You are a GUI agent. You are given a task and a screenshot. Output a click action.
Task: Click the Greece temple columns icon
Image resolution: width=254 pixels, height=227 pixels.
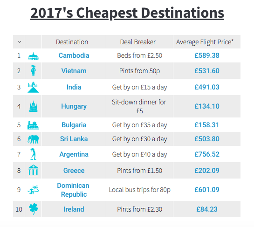[34, 171]
